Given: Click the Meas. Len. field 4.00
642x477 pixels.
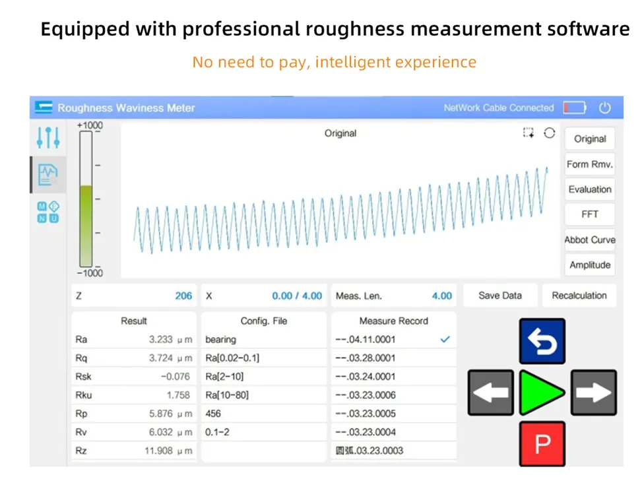Looking at the screenshot, I should 394,296.
